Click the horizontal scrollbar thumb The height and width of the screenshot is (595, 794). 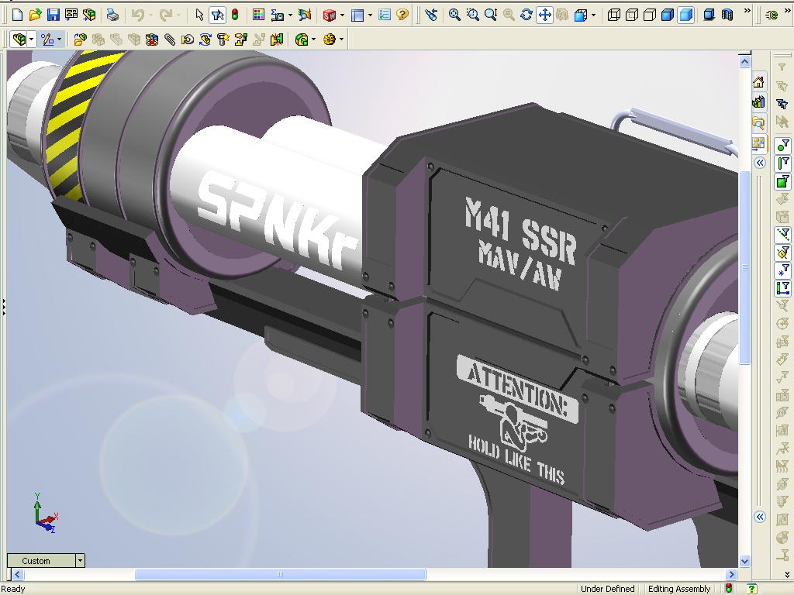click(x=280, y=575)
